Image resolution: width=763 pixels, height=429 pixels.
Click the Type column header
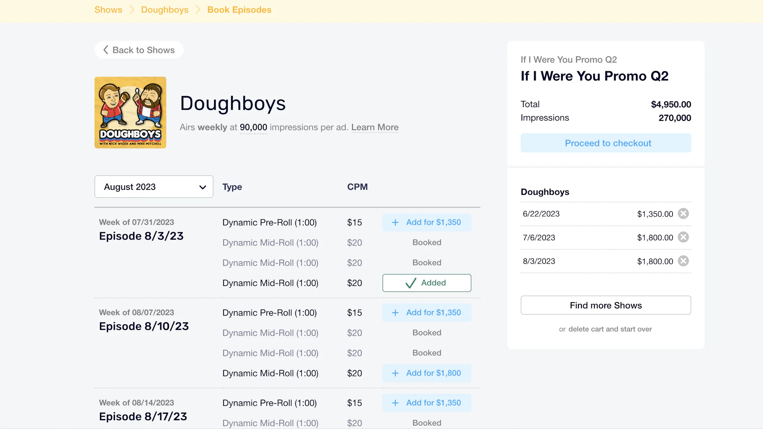tap(232, 187)
